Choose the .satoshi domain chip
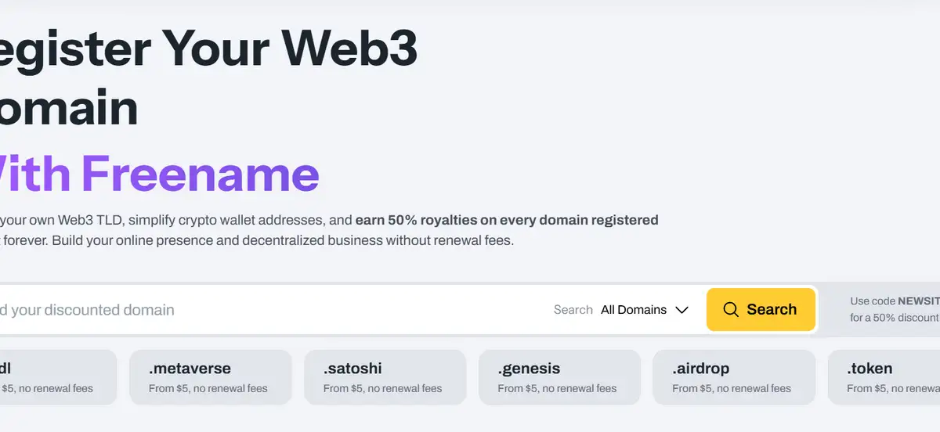 tap(385, 376)
